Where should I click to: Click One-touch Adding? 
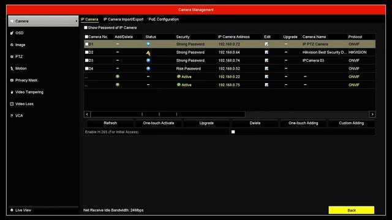tap(303, 123)
